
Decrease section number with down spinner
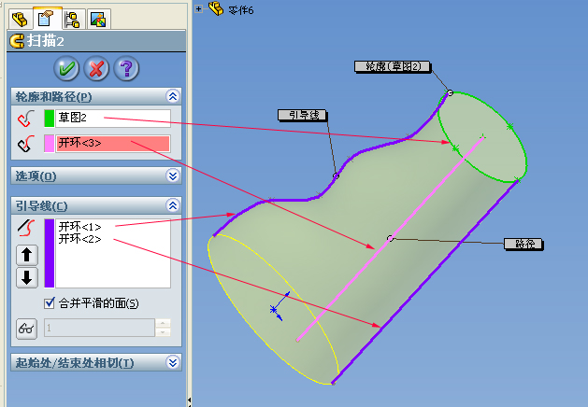pos(163,332)
